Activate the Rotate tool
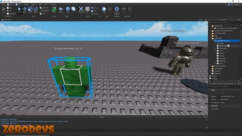This screenshot has width=242, height=136. point(36,10)
